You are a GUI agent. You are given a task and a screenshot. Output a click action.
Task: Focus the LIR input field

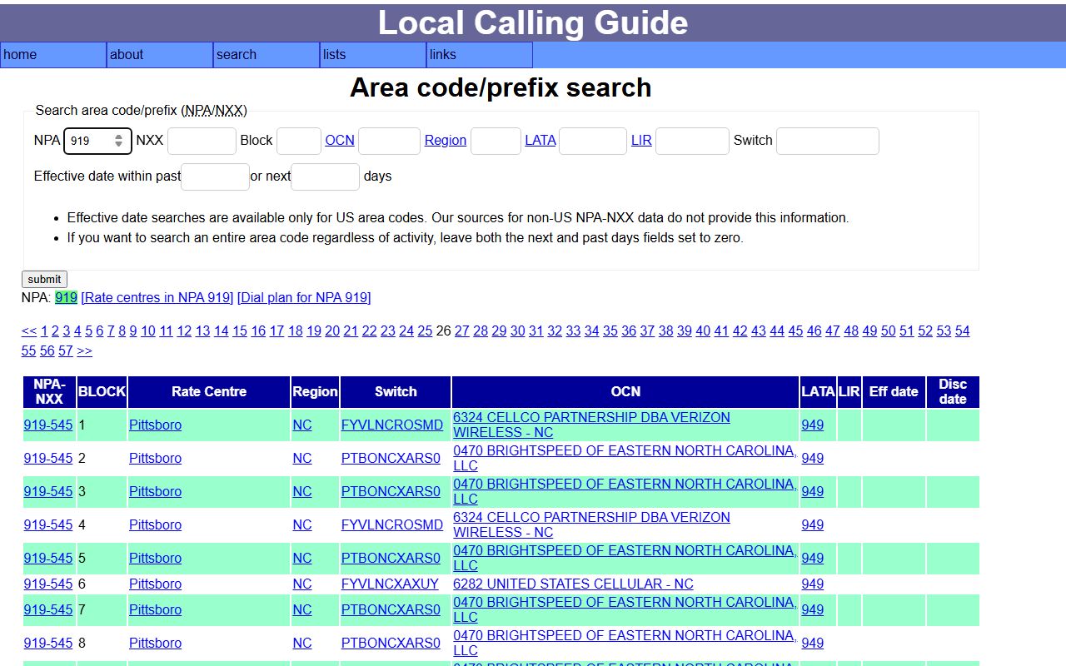click(692, 141)
